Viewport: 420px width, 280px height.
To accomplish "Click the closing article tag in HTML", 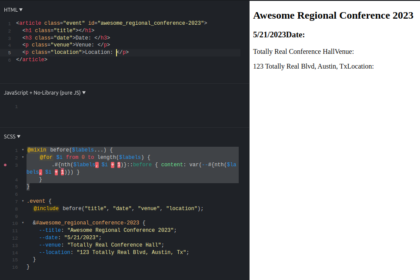I will [32, 59].
